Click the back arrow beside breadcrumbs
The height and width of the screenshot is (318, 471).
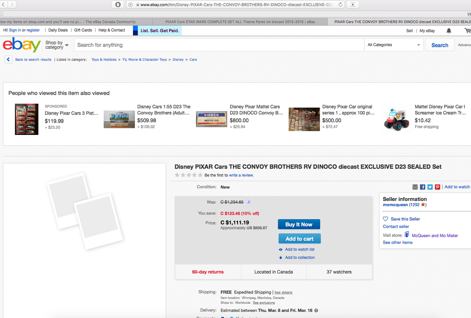click(8, 59)
